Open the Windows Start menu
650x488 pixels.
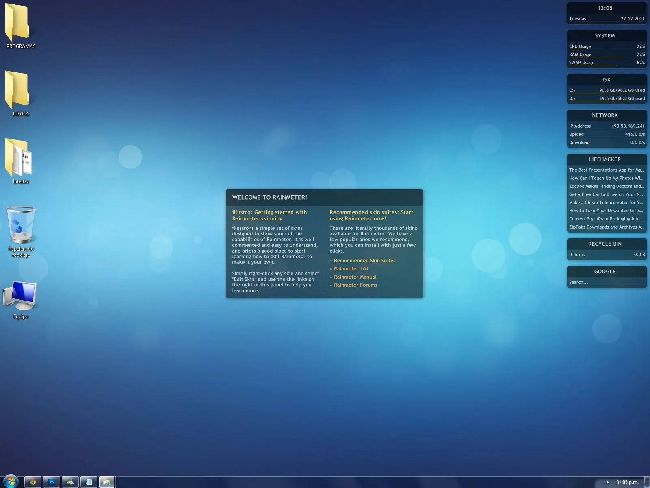pos(10,482)
